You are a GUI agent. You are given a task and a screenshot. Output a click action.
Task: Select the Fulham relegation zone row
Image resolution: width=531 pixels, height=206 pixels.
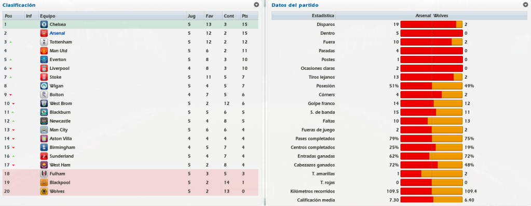130,173
